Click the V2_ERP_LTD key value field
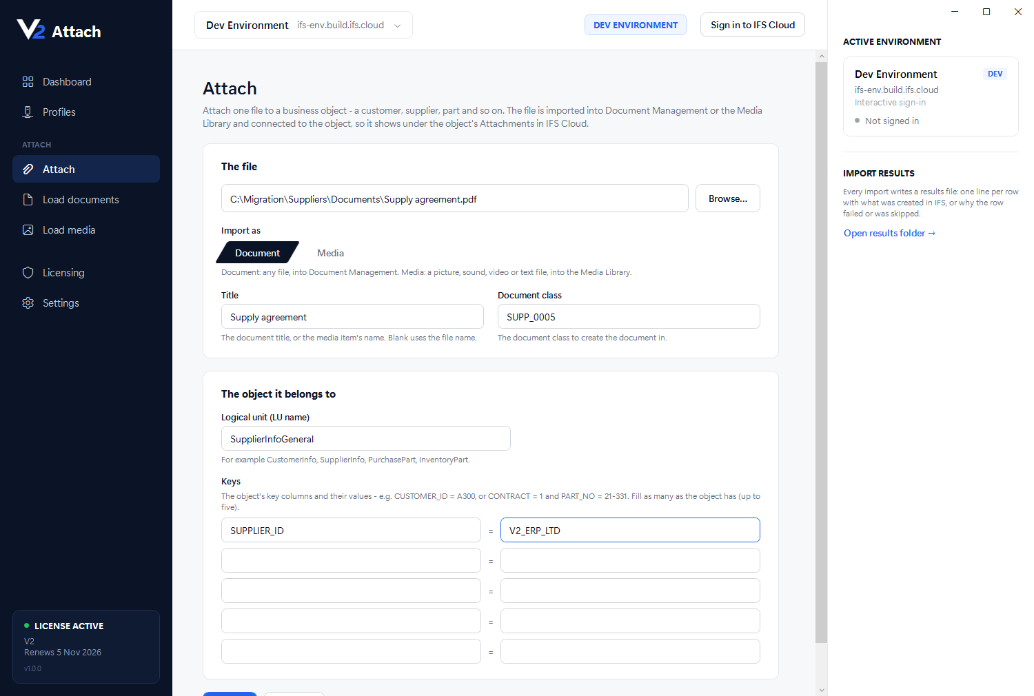Image resolution: width=1034 pixels, height=696 pixels. point(630,531)
